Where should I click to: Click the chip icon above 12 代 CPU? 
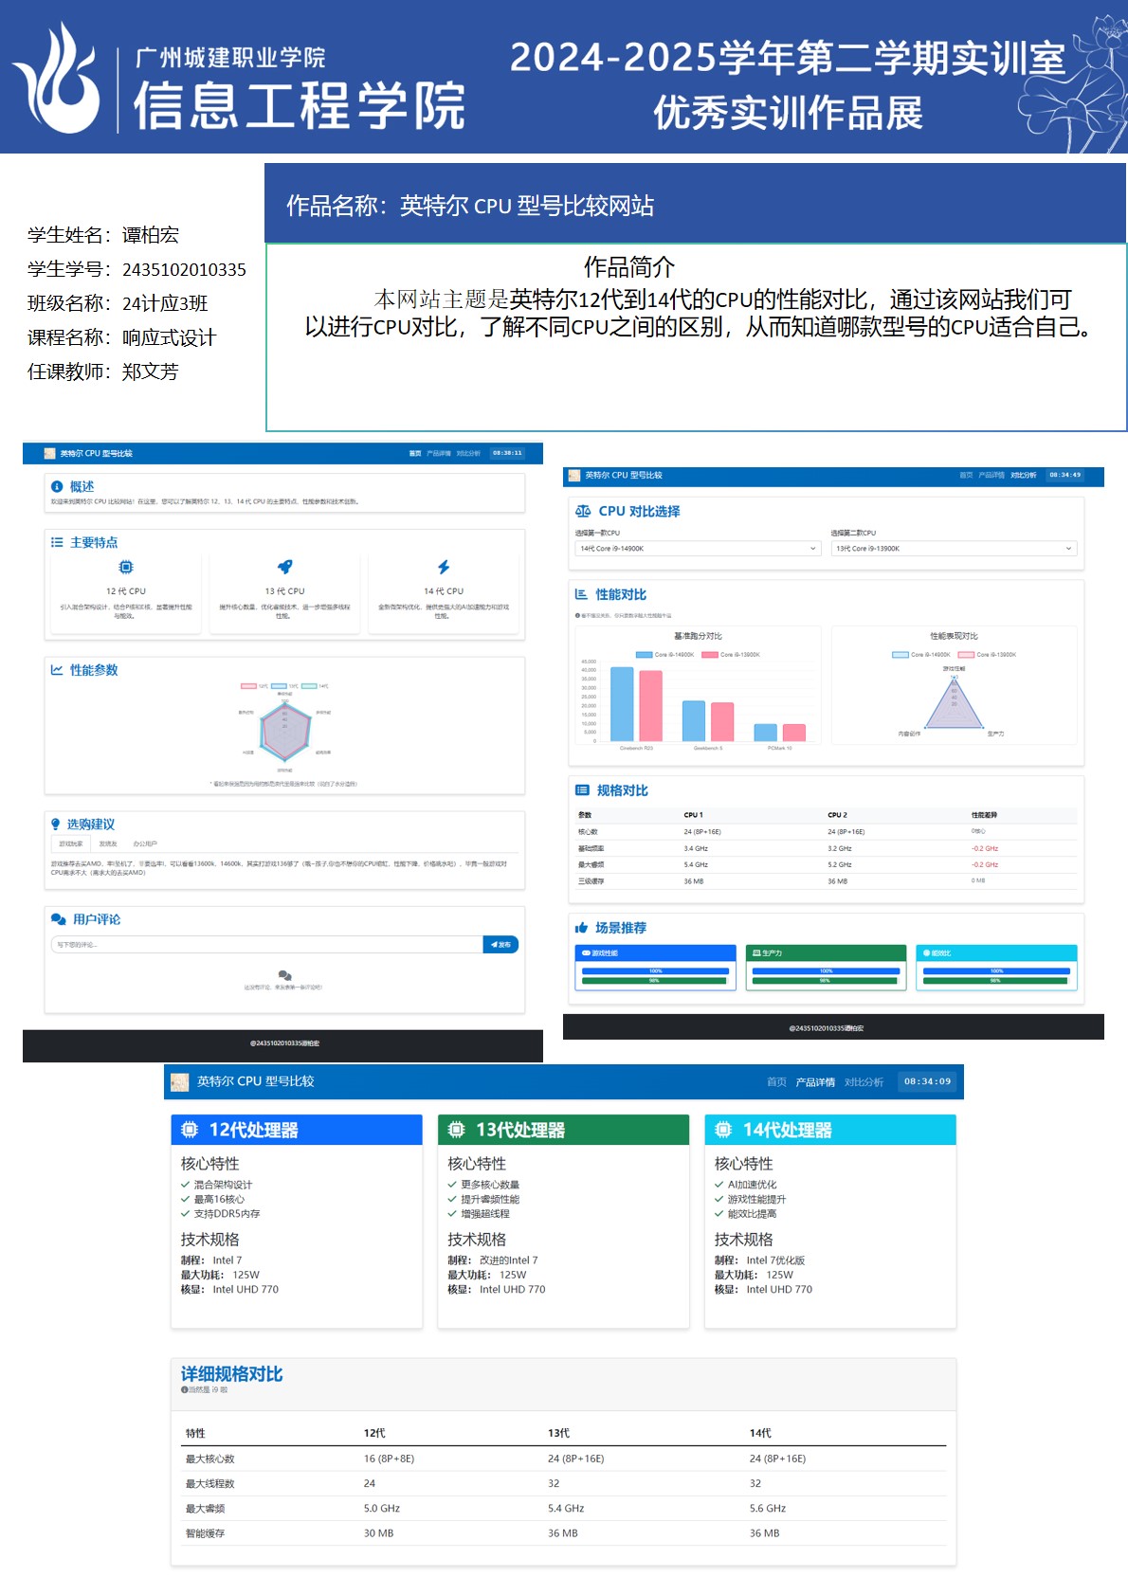coord(126,567)
